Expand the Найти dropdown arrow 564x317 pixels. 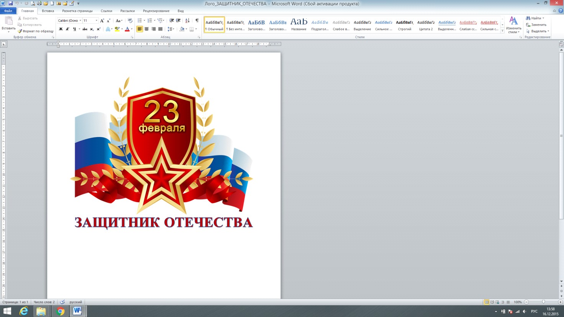[543, 18]
